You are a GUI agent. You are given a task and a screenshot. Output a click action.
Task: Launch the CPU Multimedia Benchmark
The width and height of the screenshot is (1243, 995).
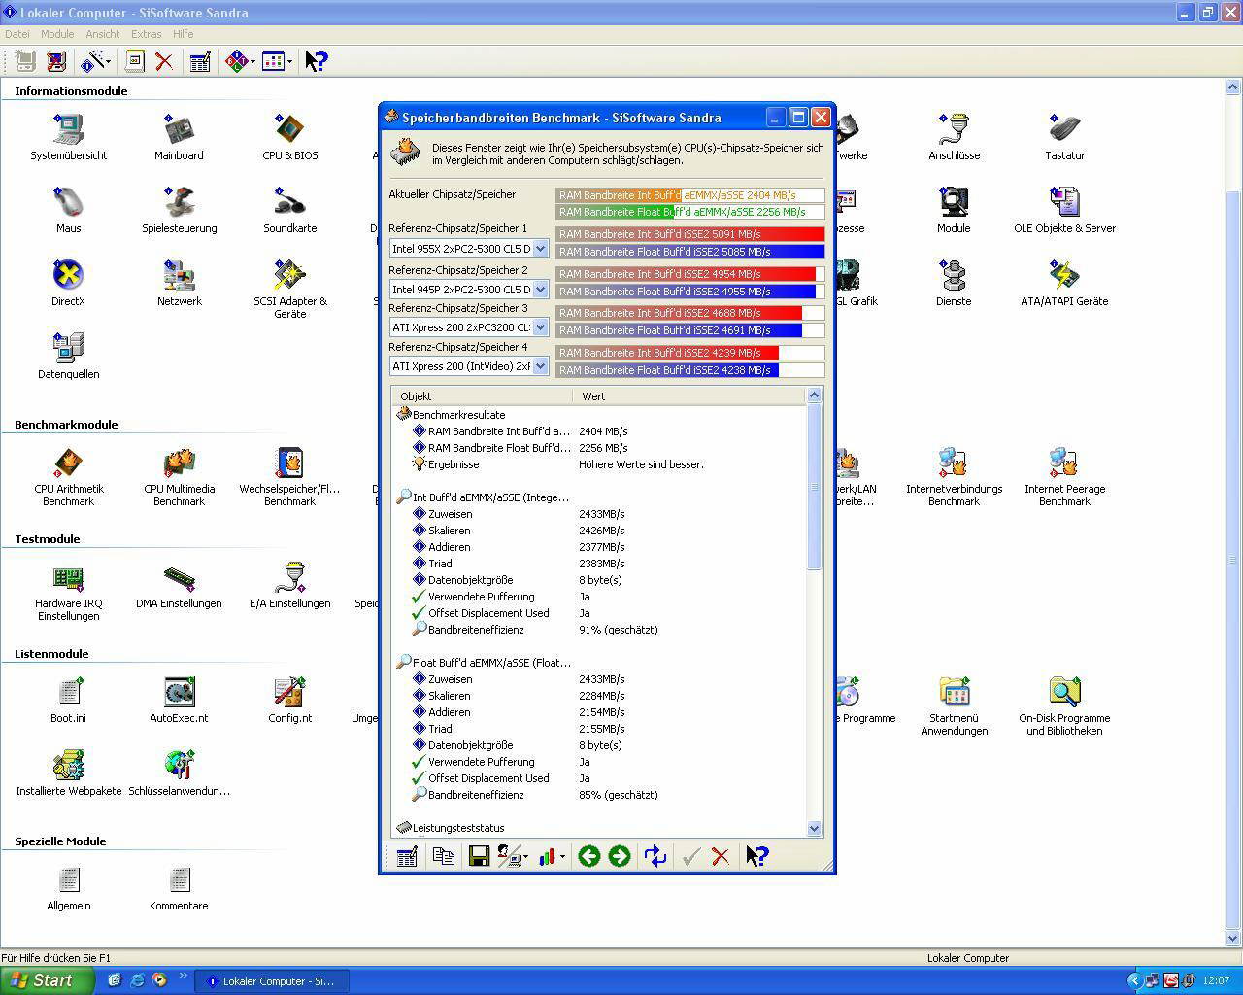click(179, 477)
